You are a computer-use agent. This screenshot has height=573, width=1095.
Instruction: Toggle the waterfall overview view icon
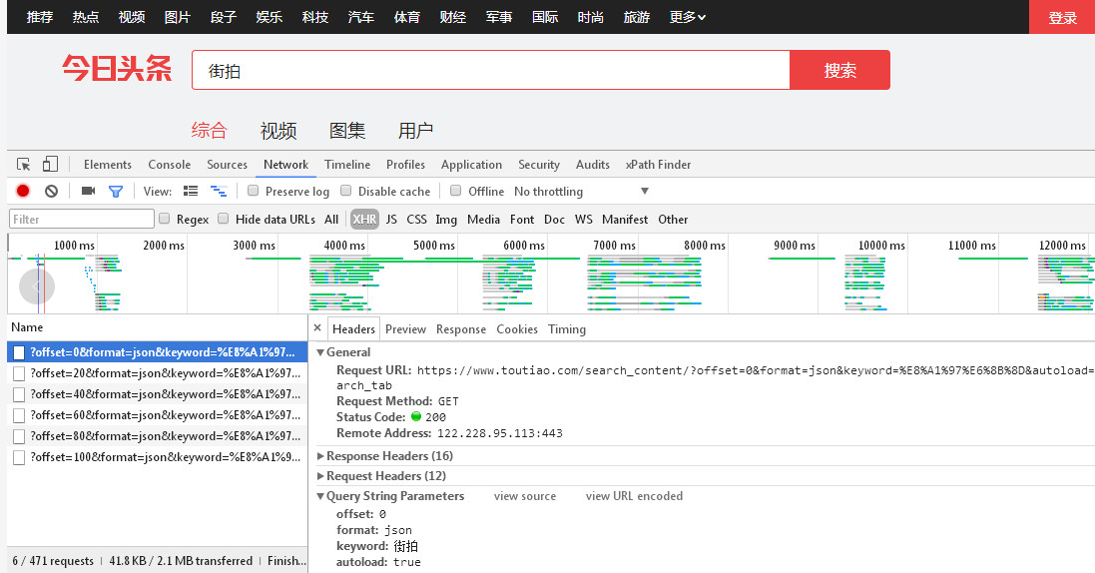pyautogui.click(x=219, y=191)
